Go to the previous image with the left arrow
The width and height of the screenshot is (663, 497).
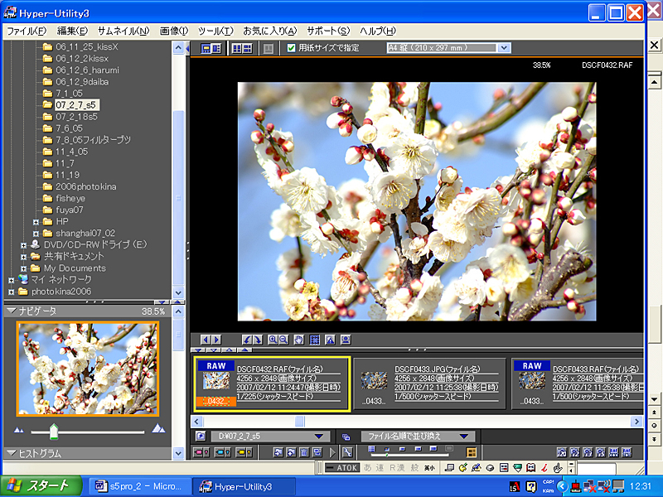pos(206,340)
